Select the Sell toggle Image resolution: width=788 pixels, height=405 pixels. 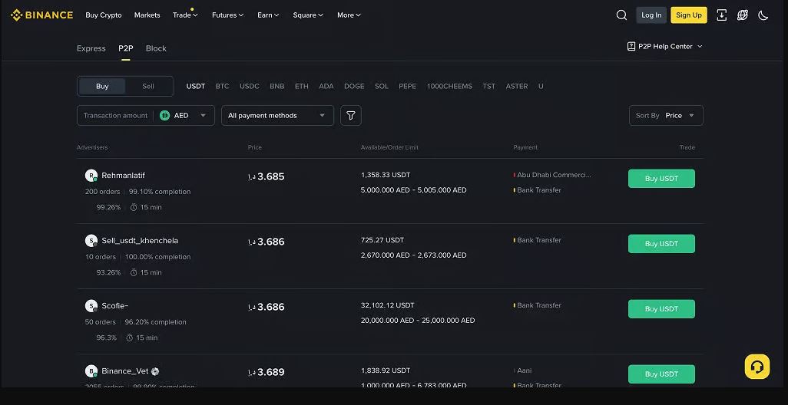148,87
